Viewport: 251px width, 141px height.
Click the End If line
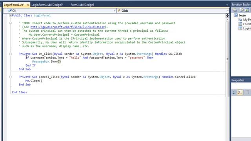point(31,65)
